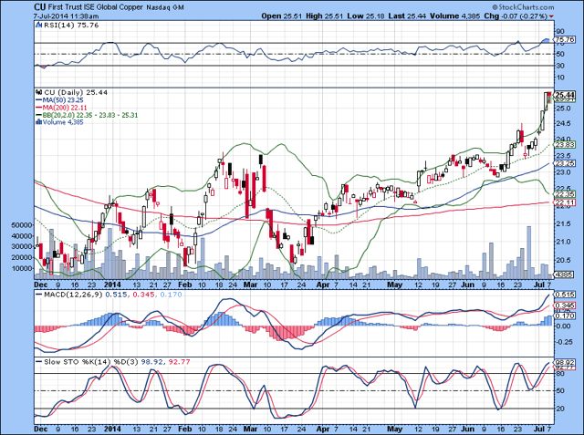Screen dimensions: 584x435
Task: Click the CU ticker symbol in the header
Action: point(40,7)
